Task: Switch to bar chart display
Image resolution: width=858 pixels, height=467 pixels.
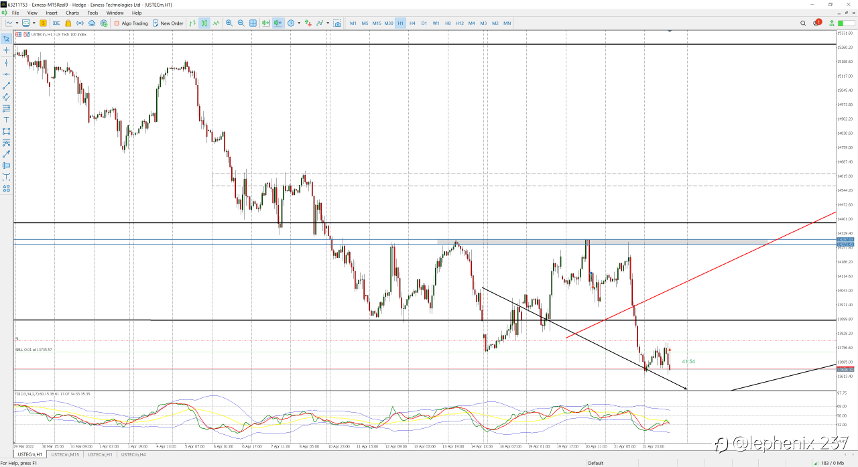Action: pos(192,23)
